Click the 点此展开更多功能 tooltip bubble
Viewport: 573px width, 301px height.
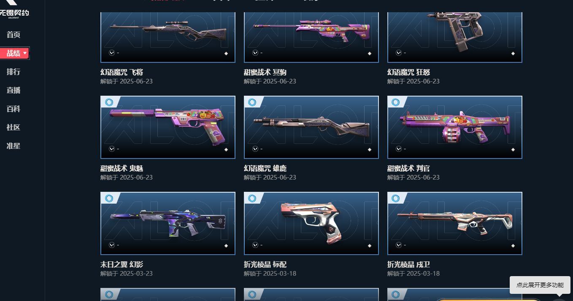(x=540, y=285)
